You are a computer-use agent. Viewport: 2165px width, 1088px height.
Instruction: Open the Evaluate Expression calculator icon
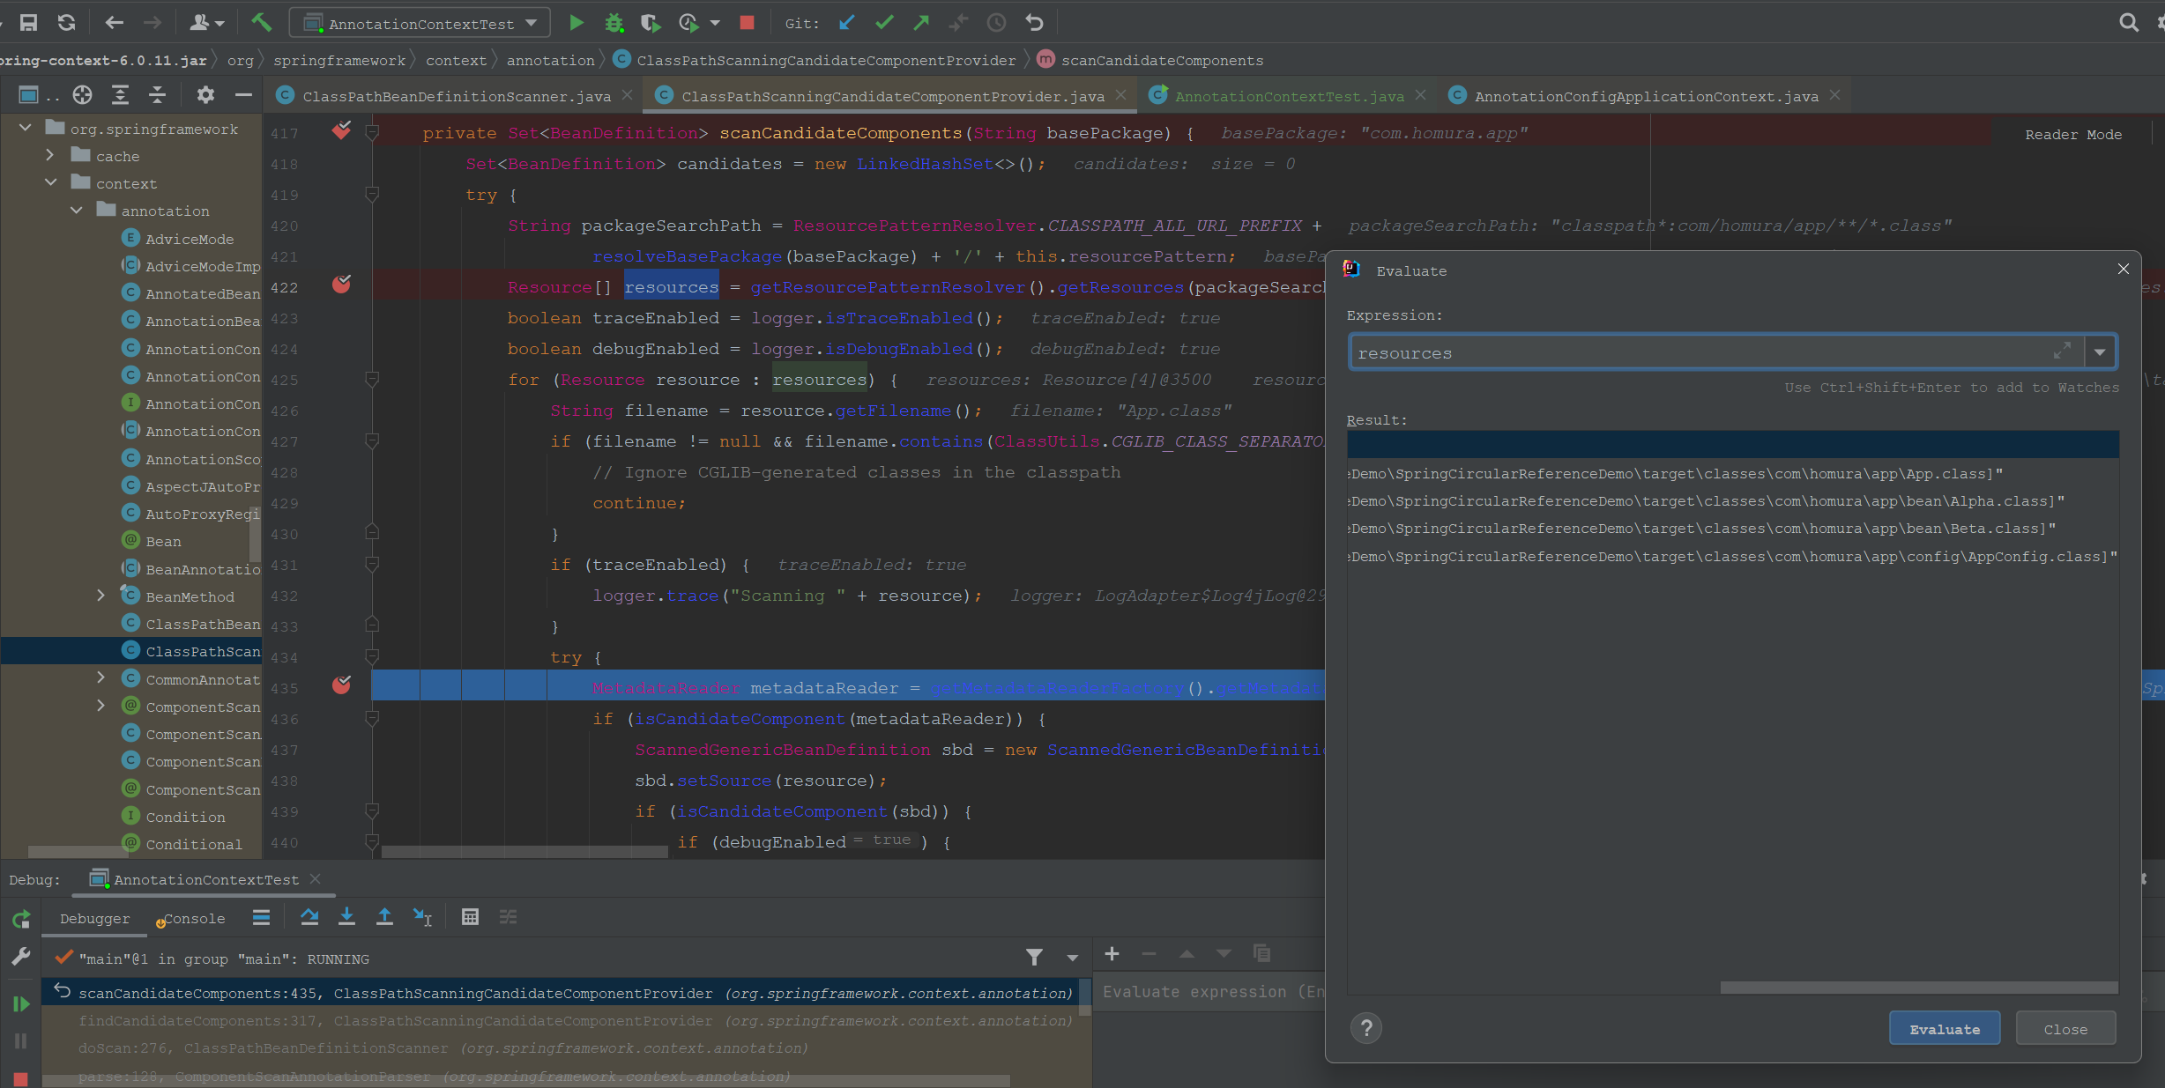pos(470,917)
